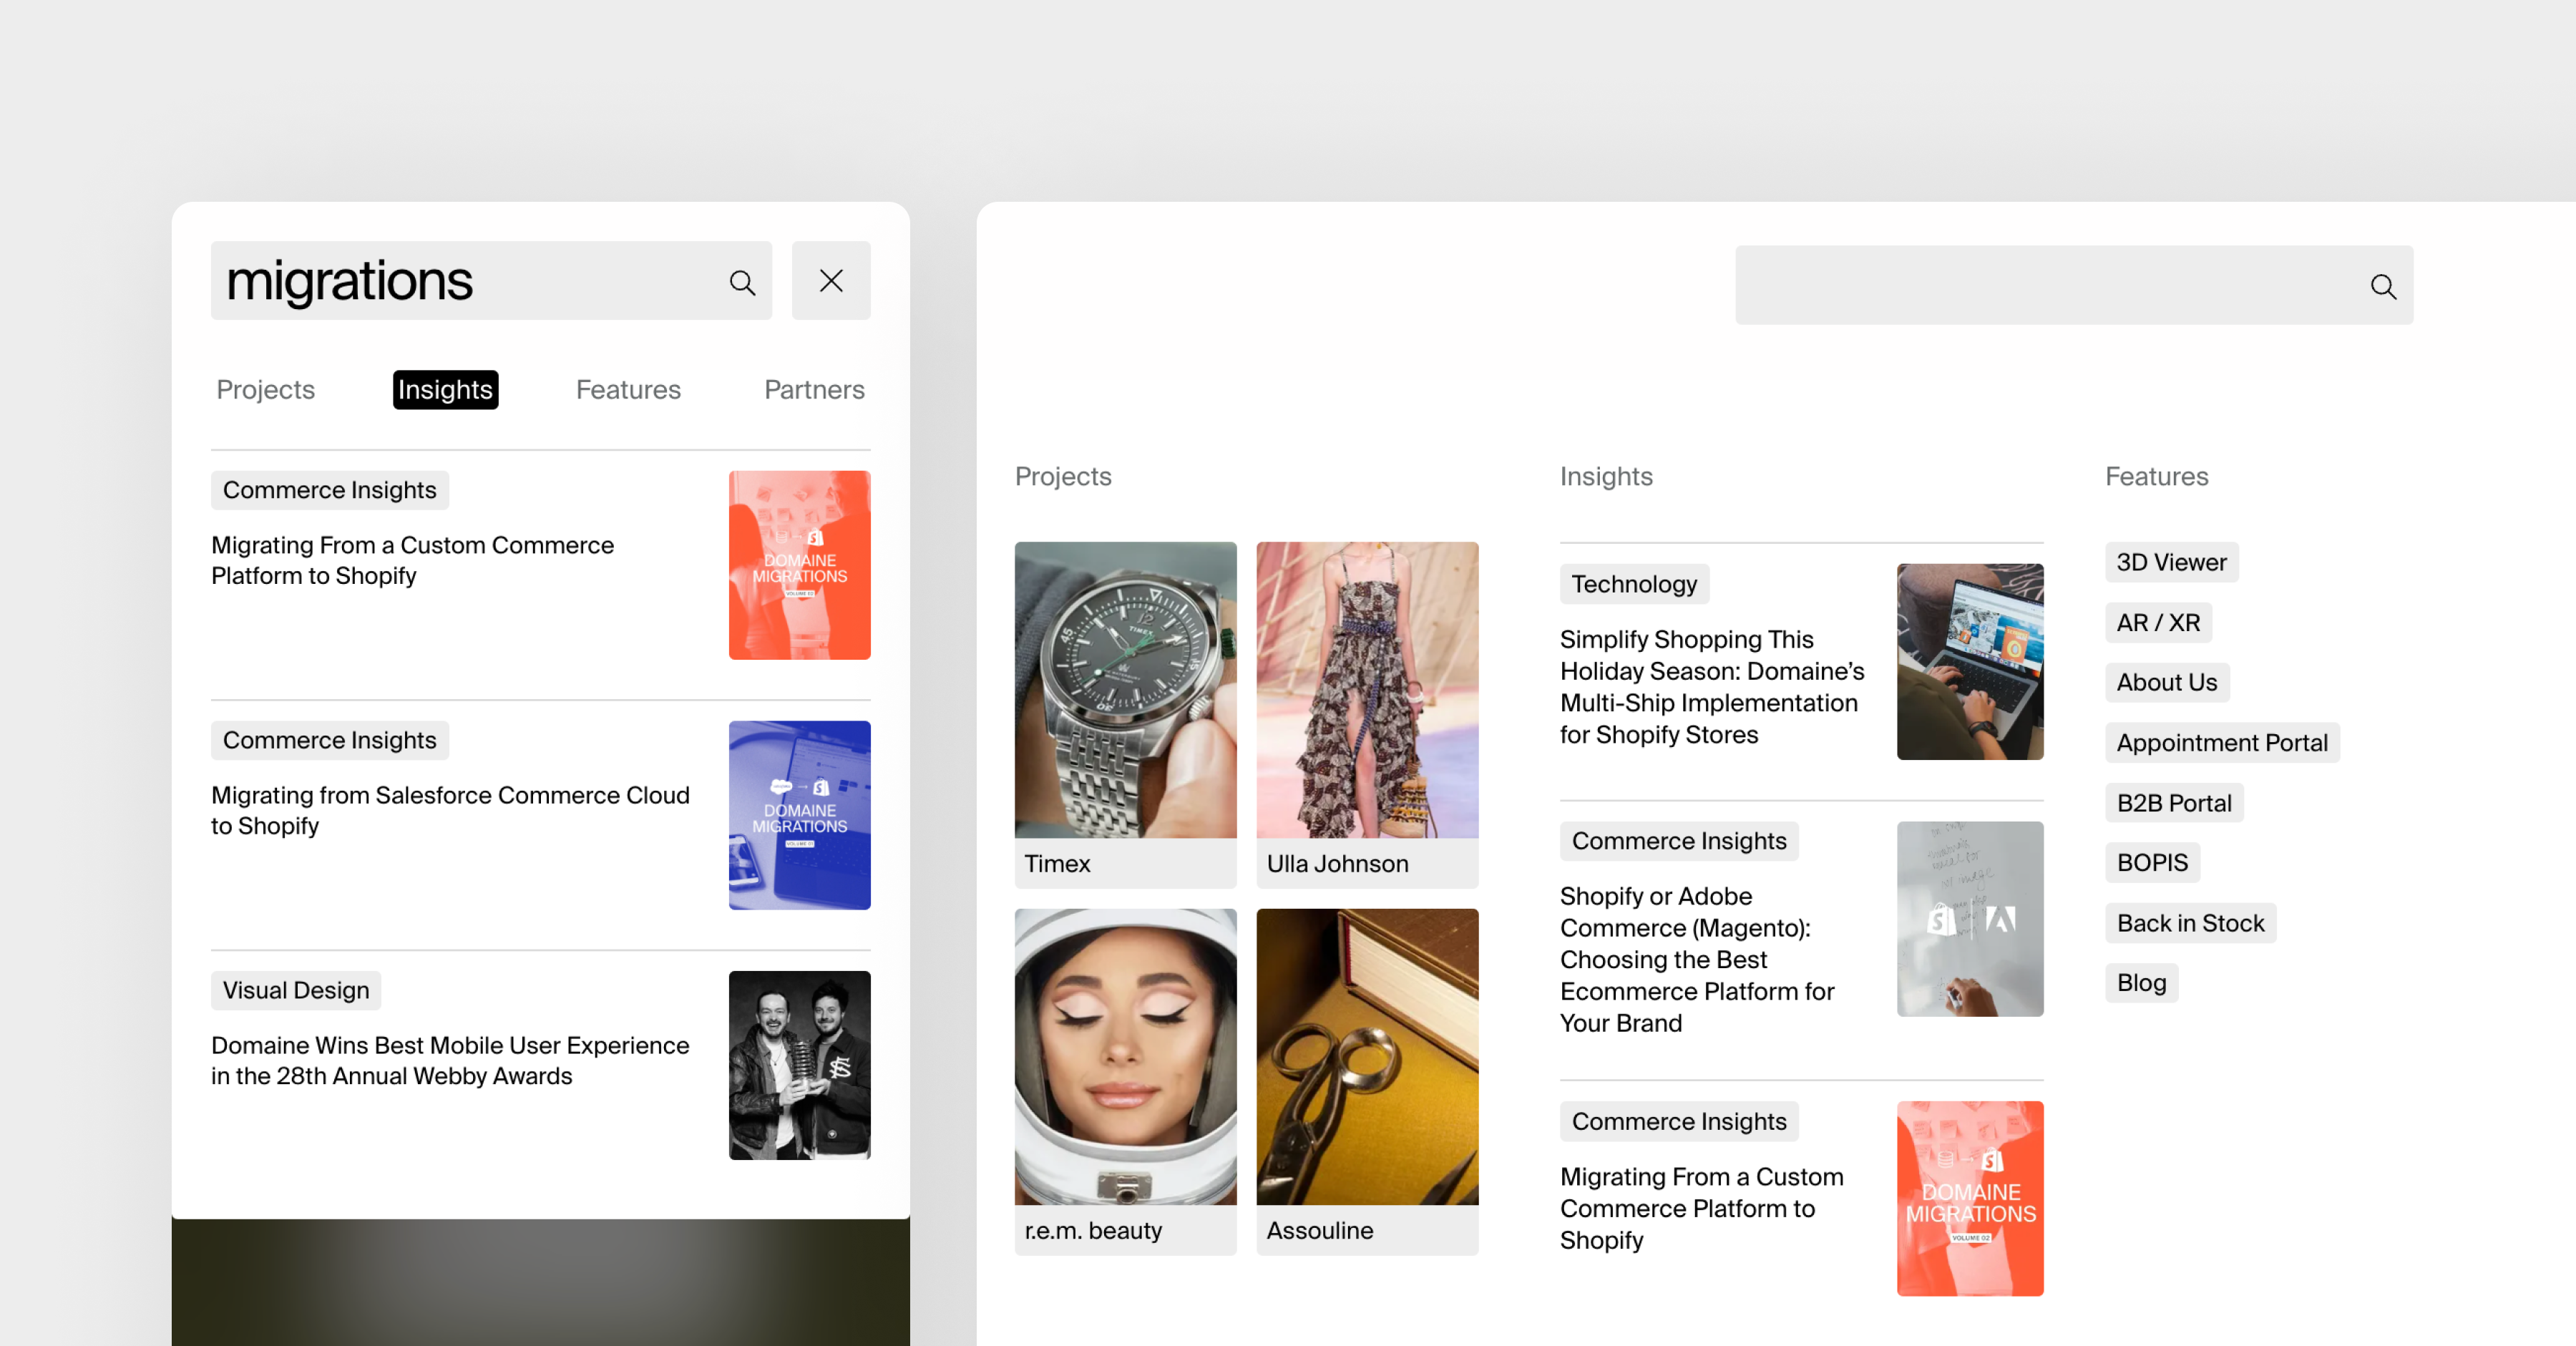Switch to the Projects tab

pyautogui.click(x=266, y=389)
